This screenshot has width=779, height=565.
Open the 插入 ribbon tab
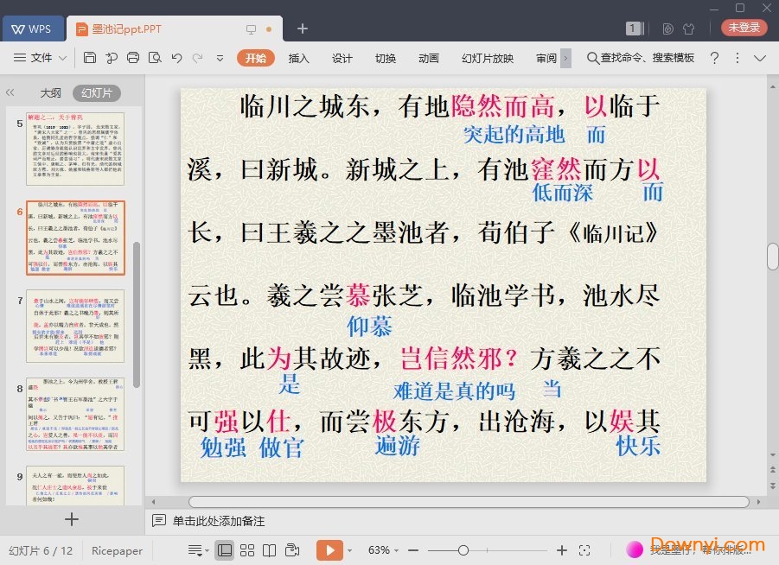point(298,58)
